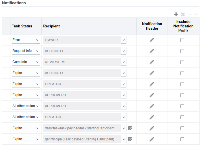This screenshot has height=150, width=202.
Task: Open the Complete task status dropdown
Action: (x=26, y=62)
